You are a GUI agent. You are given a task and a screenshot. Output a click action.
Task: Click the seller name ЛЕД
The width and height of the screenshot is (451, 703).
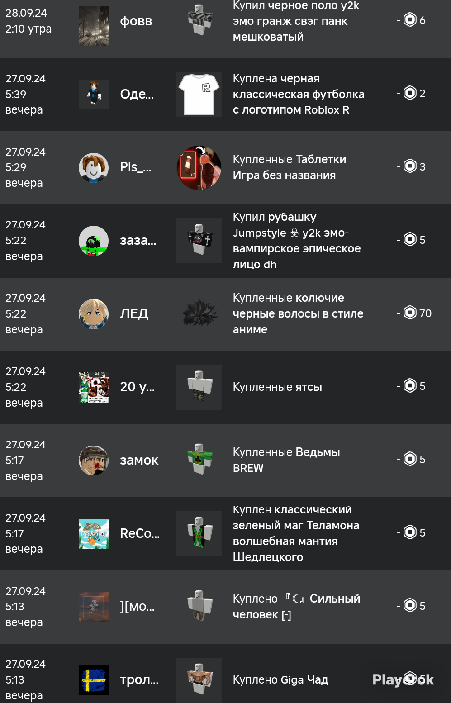point(134,313)
